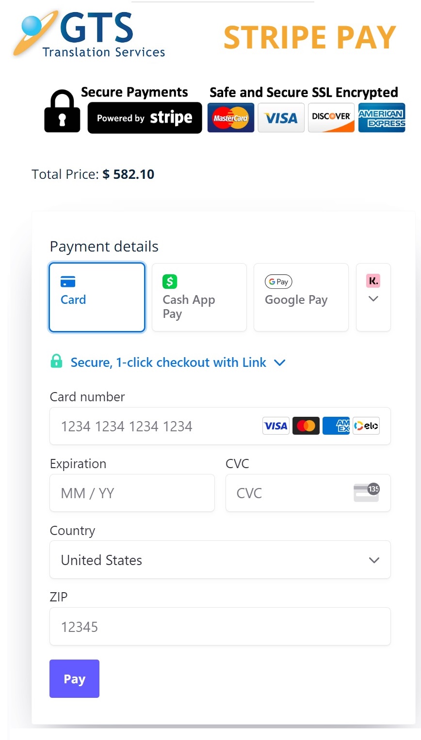The image size is (421, 740).
Task: Click the MasterCard badge under SSL Encrypted
Action: [x=230, y=117]
